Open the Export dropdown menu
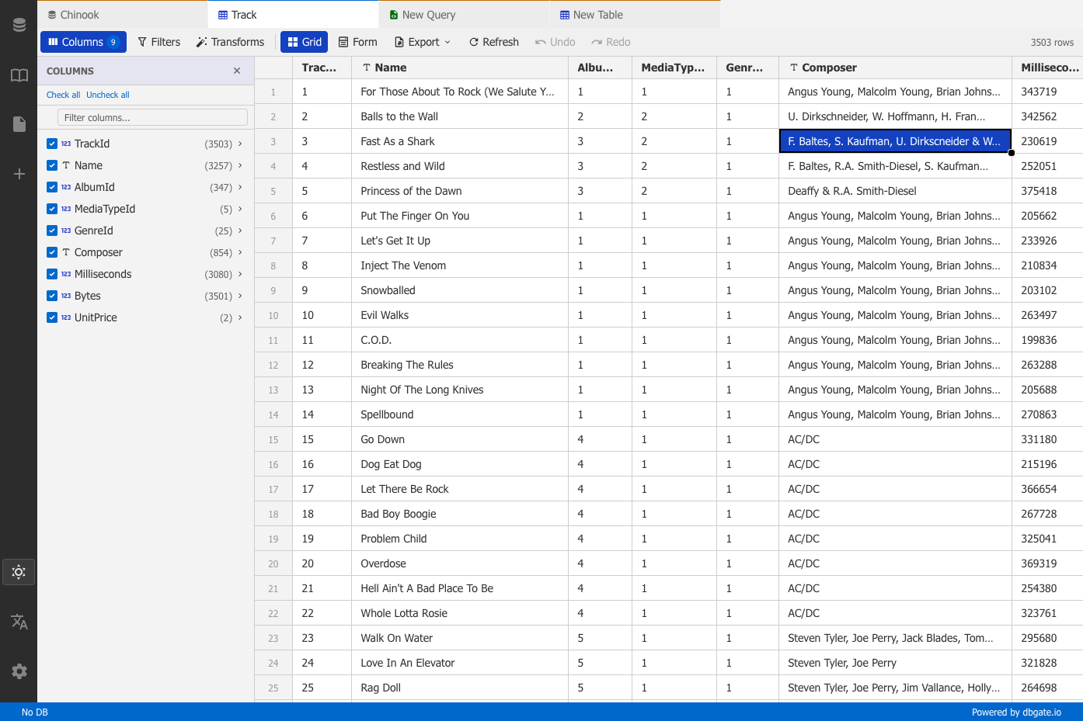 pyautogui.click(x=423, y=42)
